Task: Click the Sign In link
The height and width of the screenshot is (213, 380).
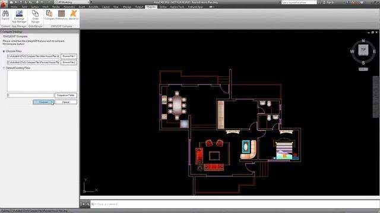Action: click(x=330, y=2)
